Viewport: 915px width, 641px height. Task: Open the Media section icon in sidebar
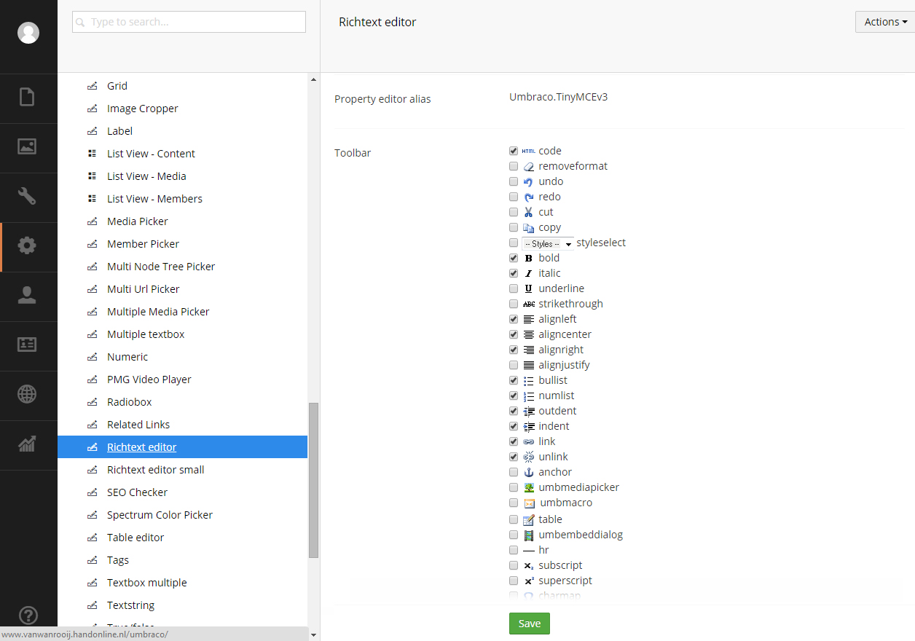pyautogui.click(x=27, y=146)
